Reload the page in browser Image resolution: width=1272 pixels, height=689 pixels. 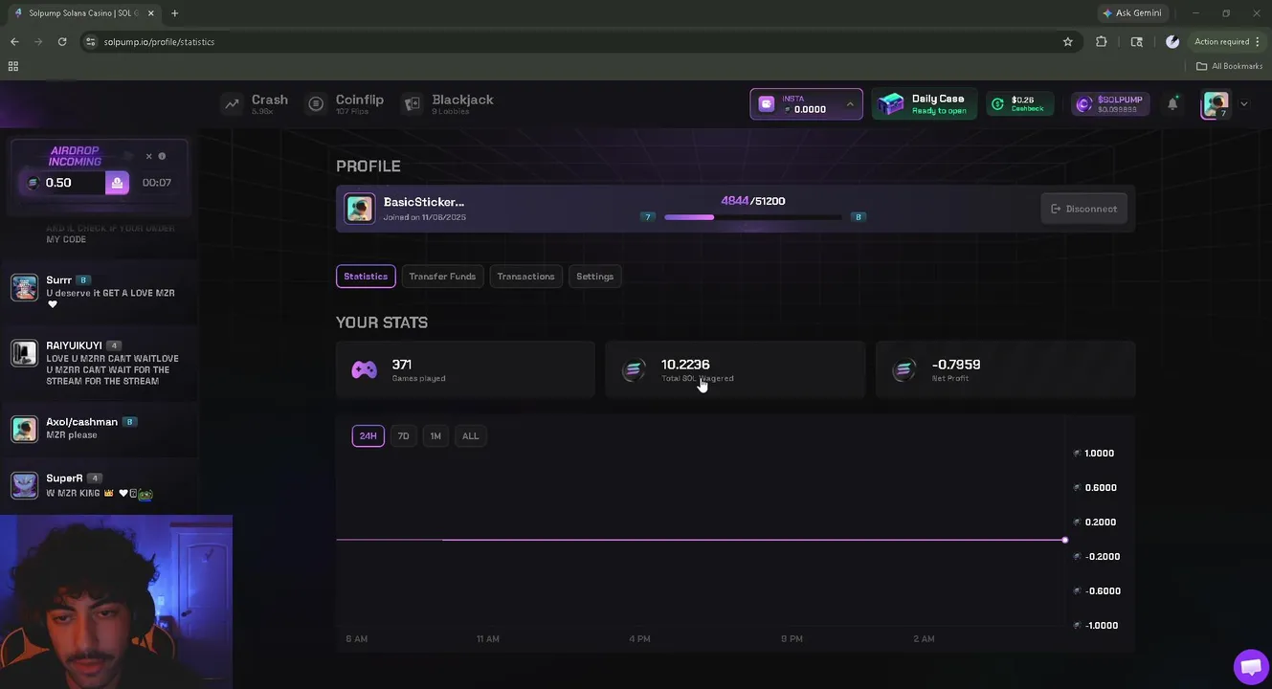point(62,41)
